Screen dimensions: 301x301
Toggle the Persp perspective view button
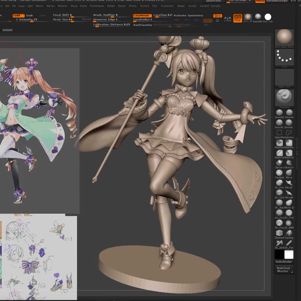[x=237, y=18]
